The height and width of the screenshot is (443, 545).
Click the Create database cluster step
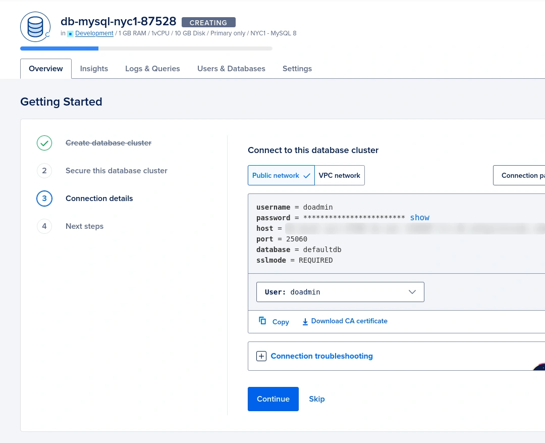click(x=108, y=143)
